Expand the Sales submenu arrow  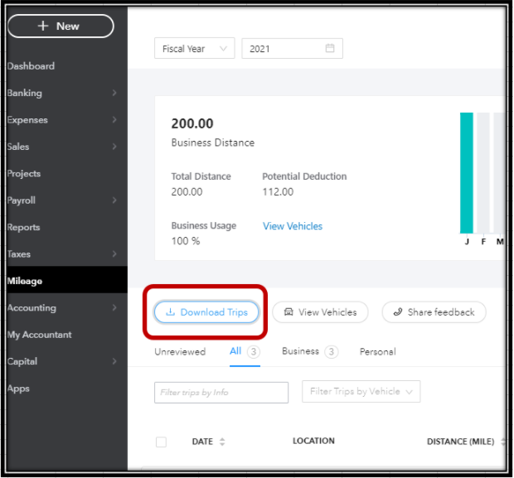pos(114,147)
